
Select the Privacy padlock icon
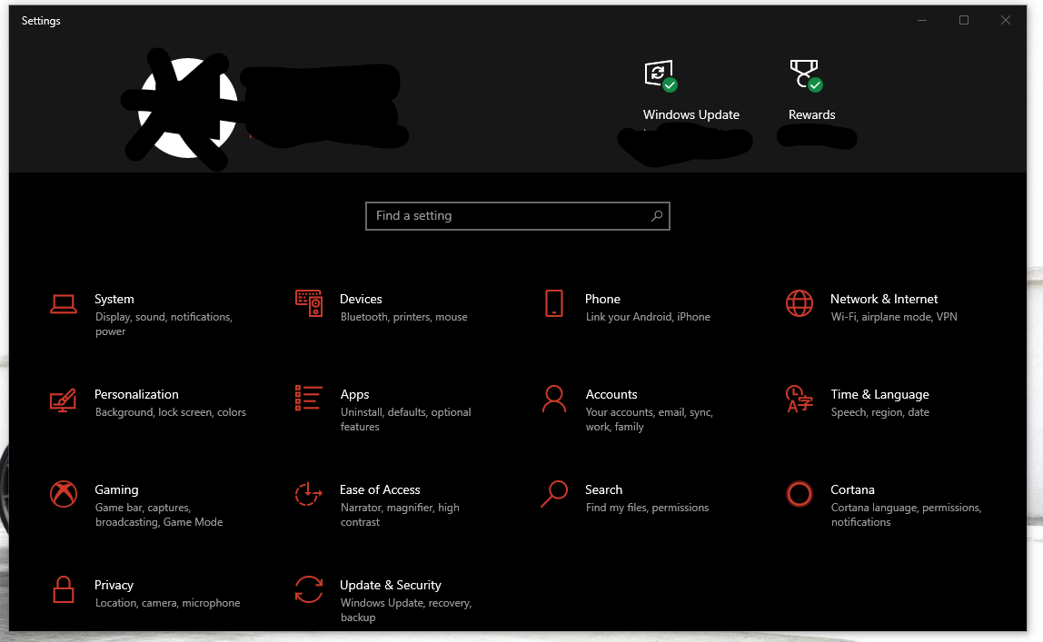coord(64,589)
